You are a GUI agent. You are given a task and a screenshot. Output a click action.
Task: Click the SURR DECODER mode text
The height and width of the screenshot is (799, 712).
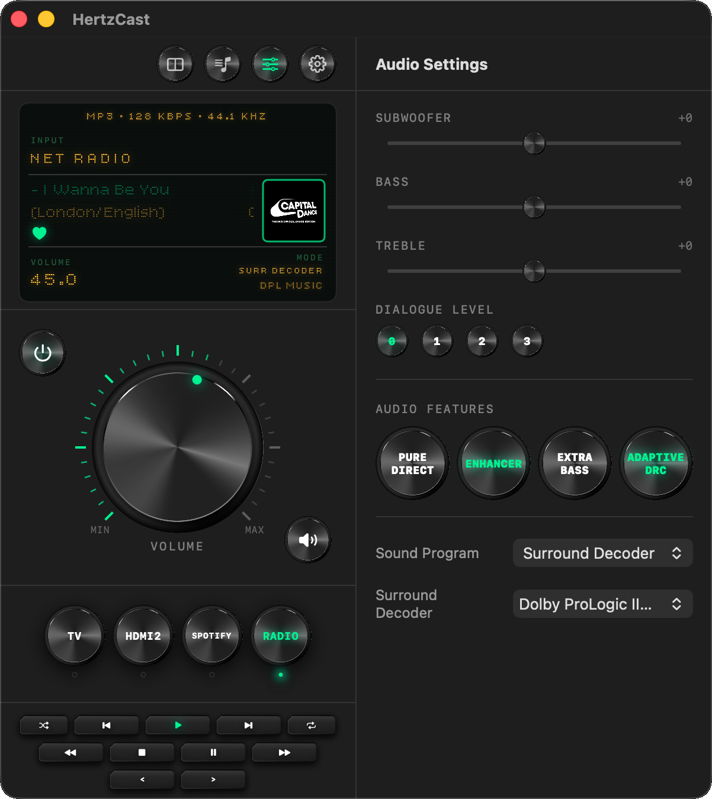click(x=281, y=270)
